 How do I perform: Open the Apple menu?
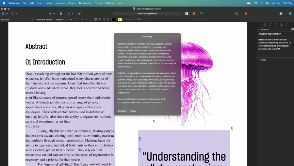click(4, 3)
